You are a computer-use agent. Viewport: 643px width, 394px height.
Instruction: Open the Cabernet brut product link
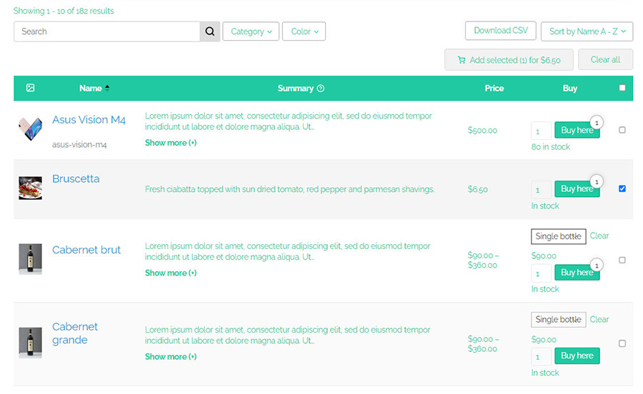86,250
